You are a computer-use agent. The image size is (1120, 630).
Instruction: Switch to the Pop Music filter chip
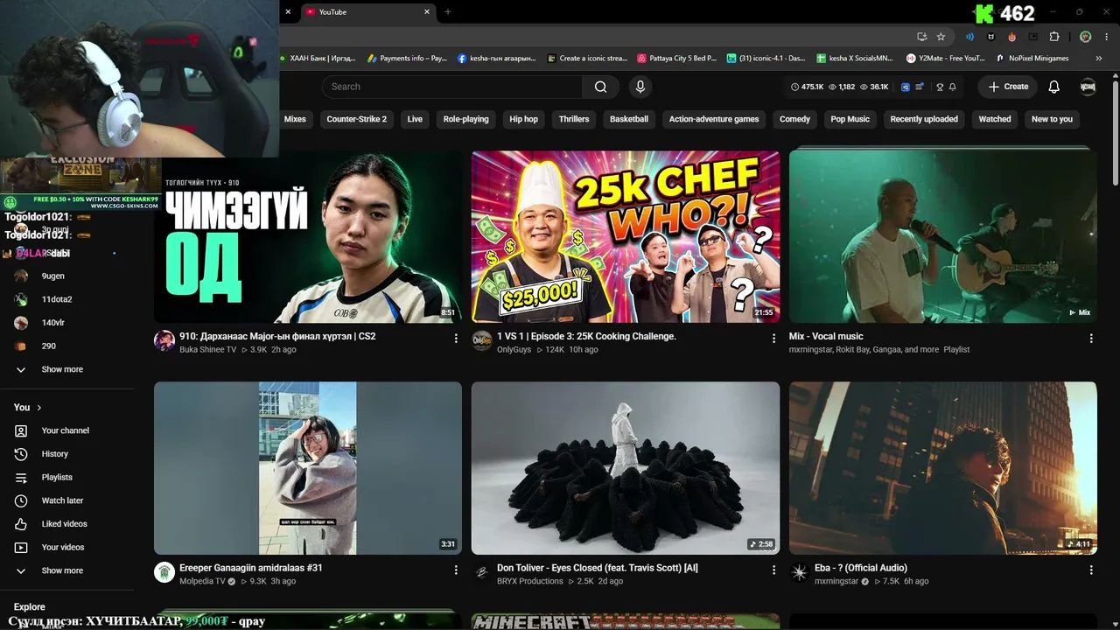(x=850, y=119)
